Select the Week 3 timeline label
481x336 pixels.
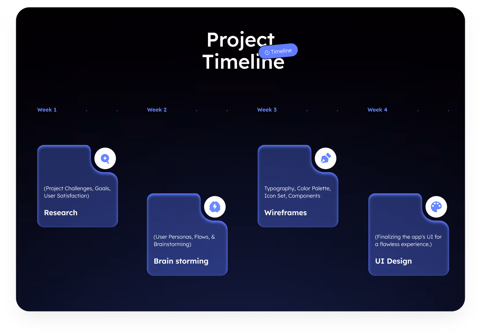click(x=267, y=110)
